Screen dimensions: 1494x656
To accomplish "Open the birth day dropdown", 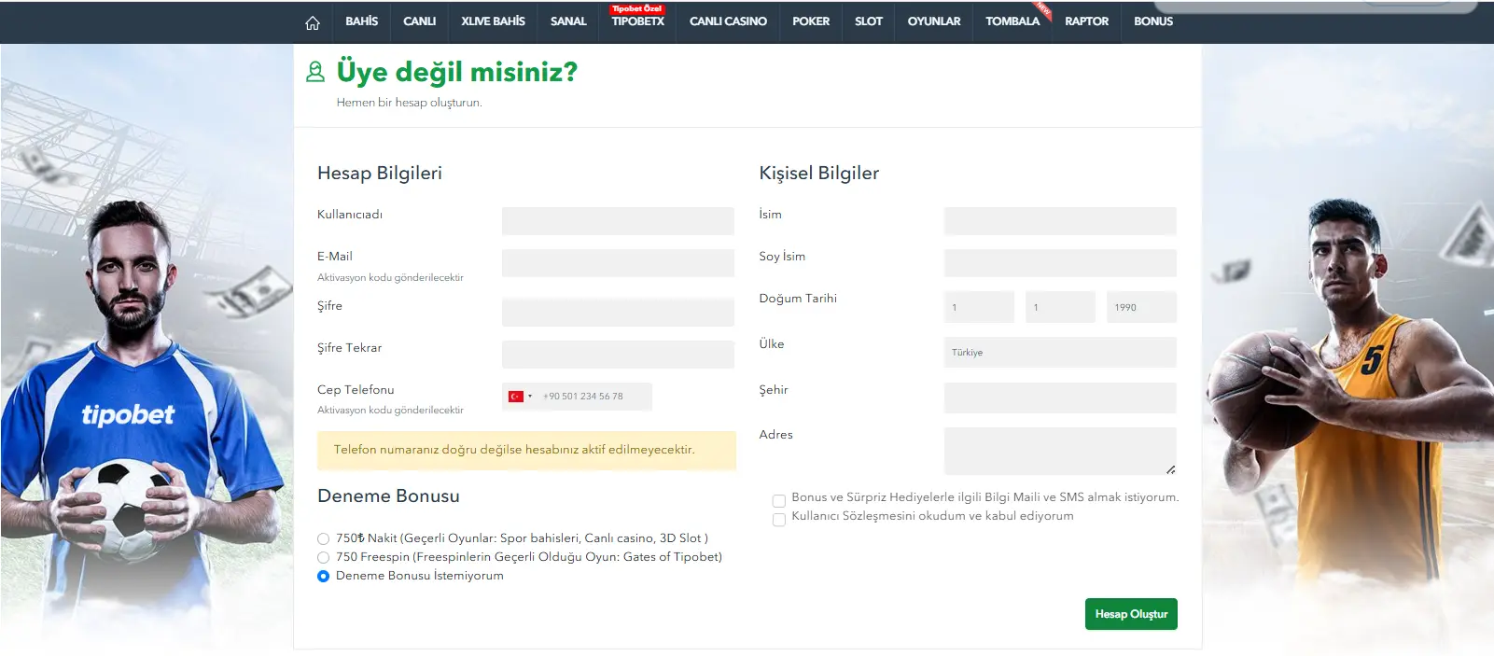I will coord(979,307).
